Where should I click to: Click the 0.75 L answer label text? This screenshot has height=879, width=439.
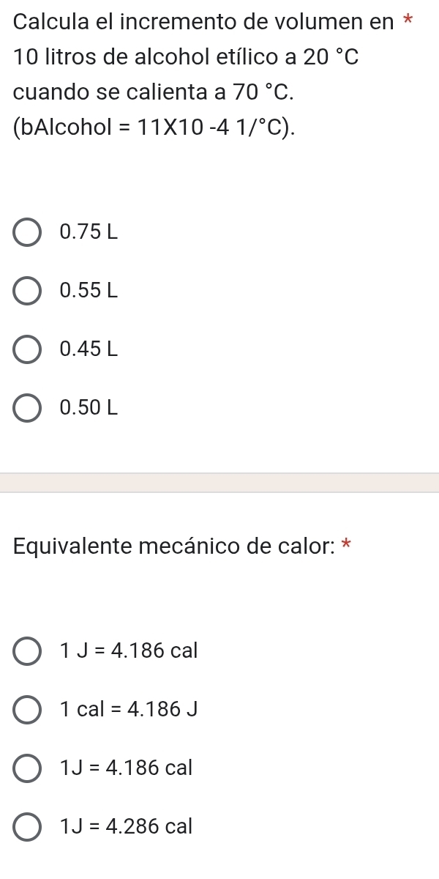coord(89,233)
